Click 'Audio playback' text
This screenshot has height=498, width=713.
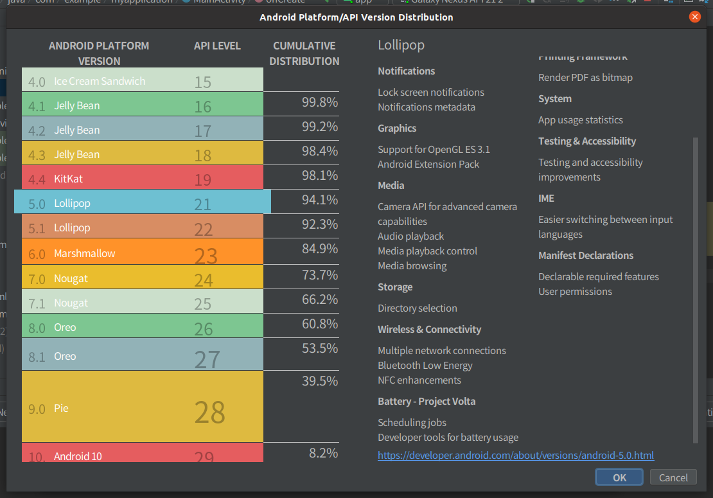(x=410, y=236)
